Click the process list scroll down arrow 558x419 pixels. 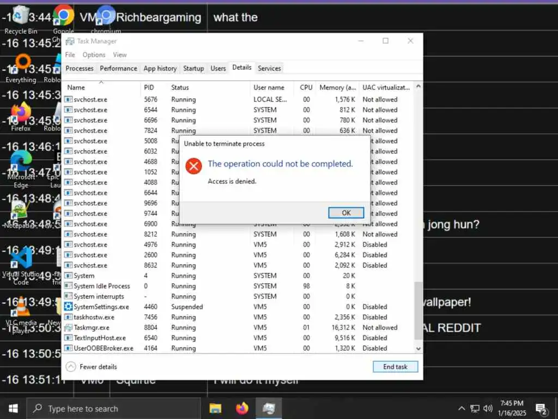click(418, 349)
